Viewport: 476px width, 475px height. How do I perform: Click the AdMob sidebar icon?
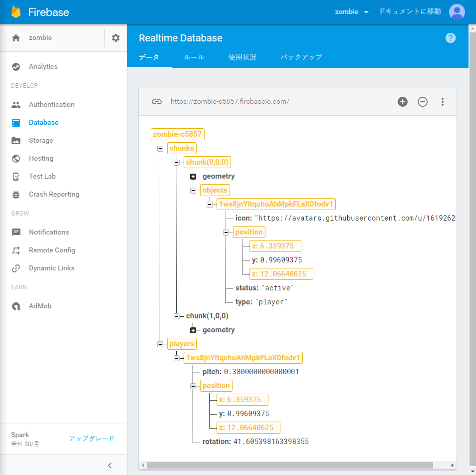point(16,306)
